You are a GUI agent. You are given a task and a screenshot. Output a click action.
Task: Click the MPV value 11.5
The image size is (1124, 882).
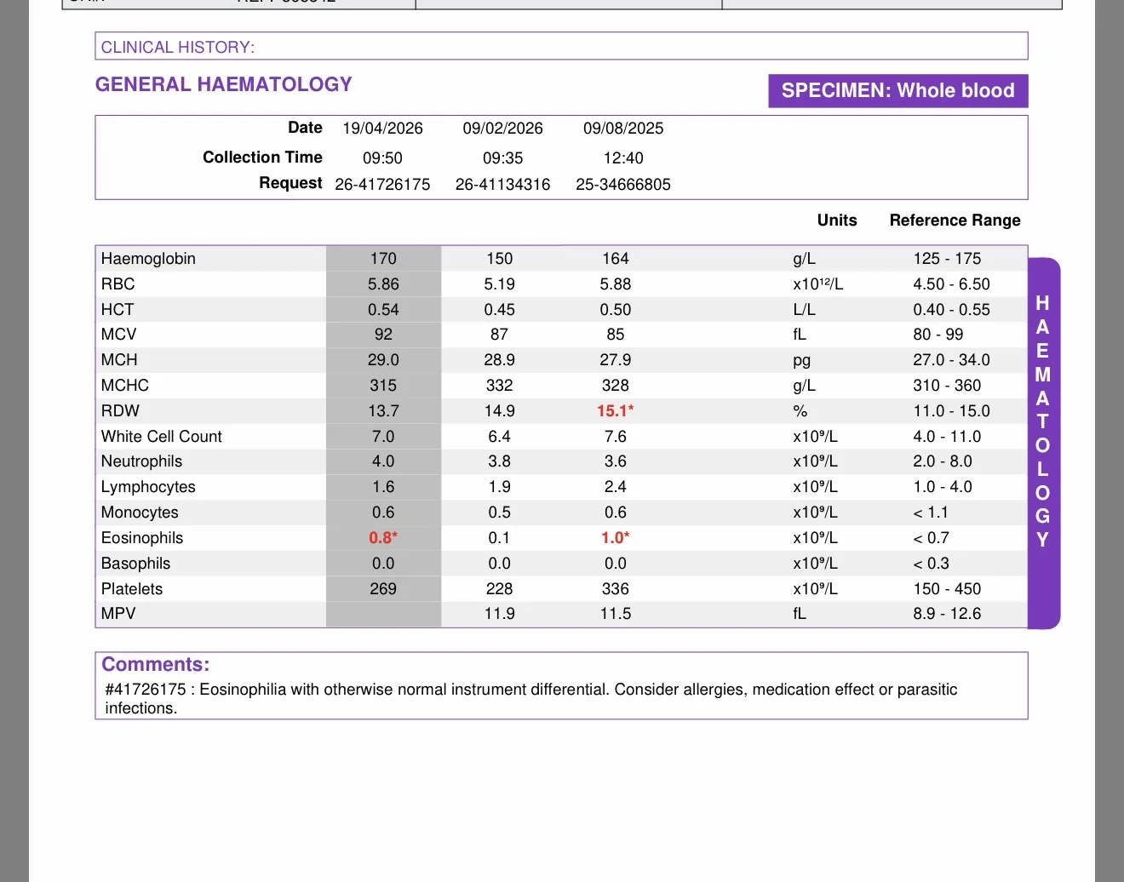616,614
